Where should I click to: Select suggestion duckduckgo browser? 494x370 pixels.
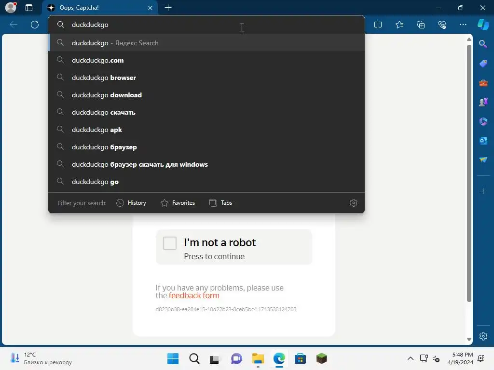tap(206, 78)
